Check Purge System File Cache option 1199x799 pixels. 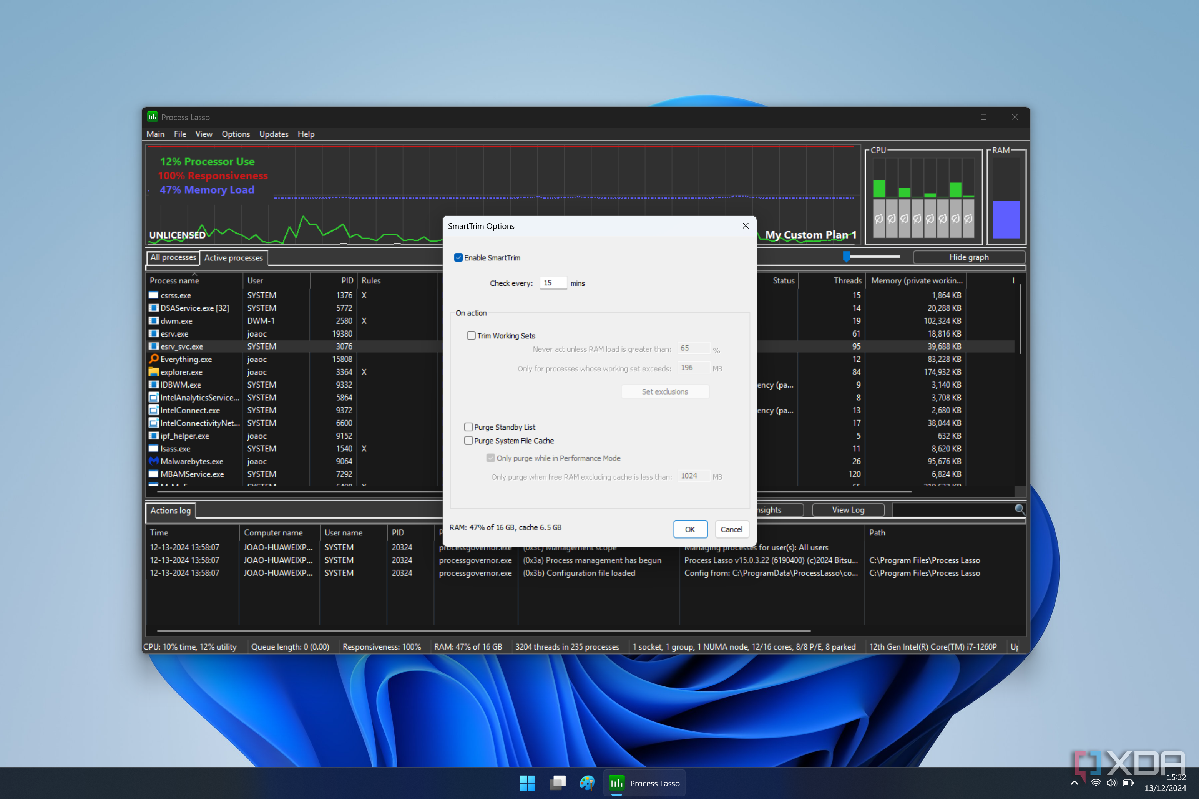tap(468, 441)
